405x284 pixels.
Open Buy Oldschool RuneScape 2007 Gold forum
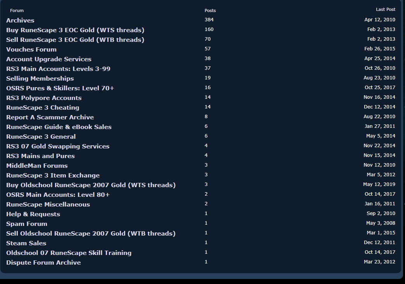point(91,185)
